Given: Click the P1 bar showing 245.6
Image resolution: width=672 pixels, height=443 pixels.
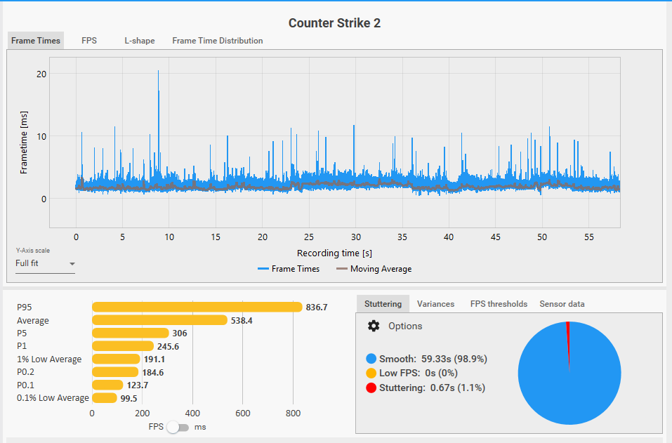Looking at the screenshot, I should pyautogui.click(x=123, y=346).
